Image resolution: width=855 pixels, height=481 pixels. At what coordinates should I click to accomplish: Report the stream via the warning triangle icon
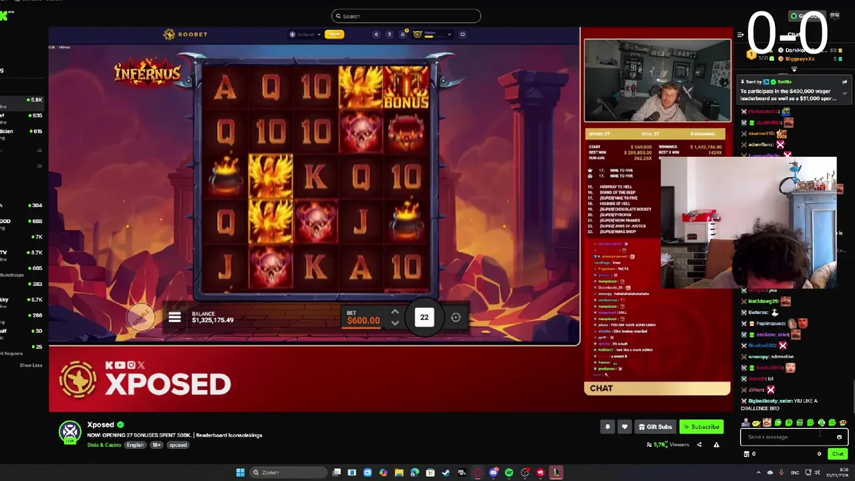point(717,444)
